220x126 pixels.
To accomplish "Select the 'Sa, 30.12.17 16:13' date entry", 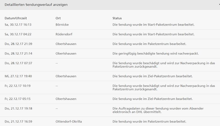I will 18,25.
